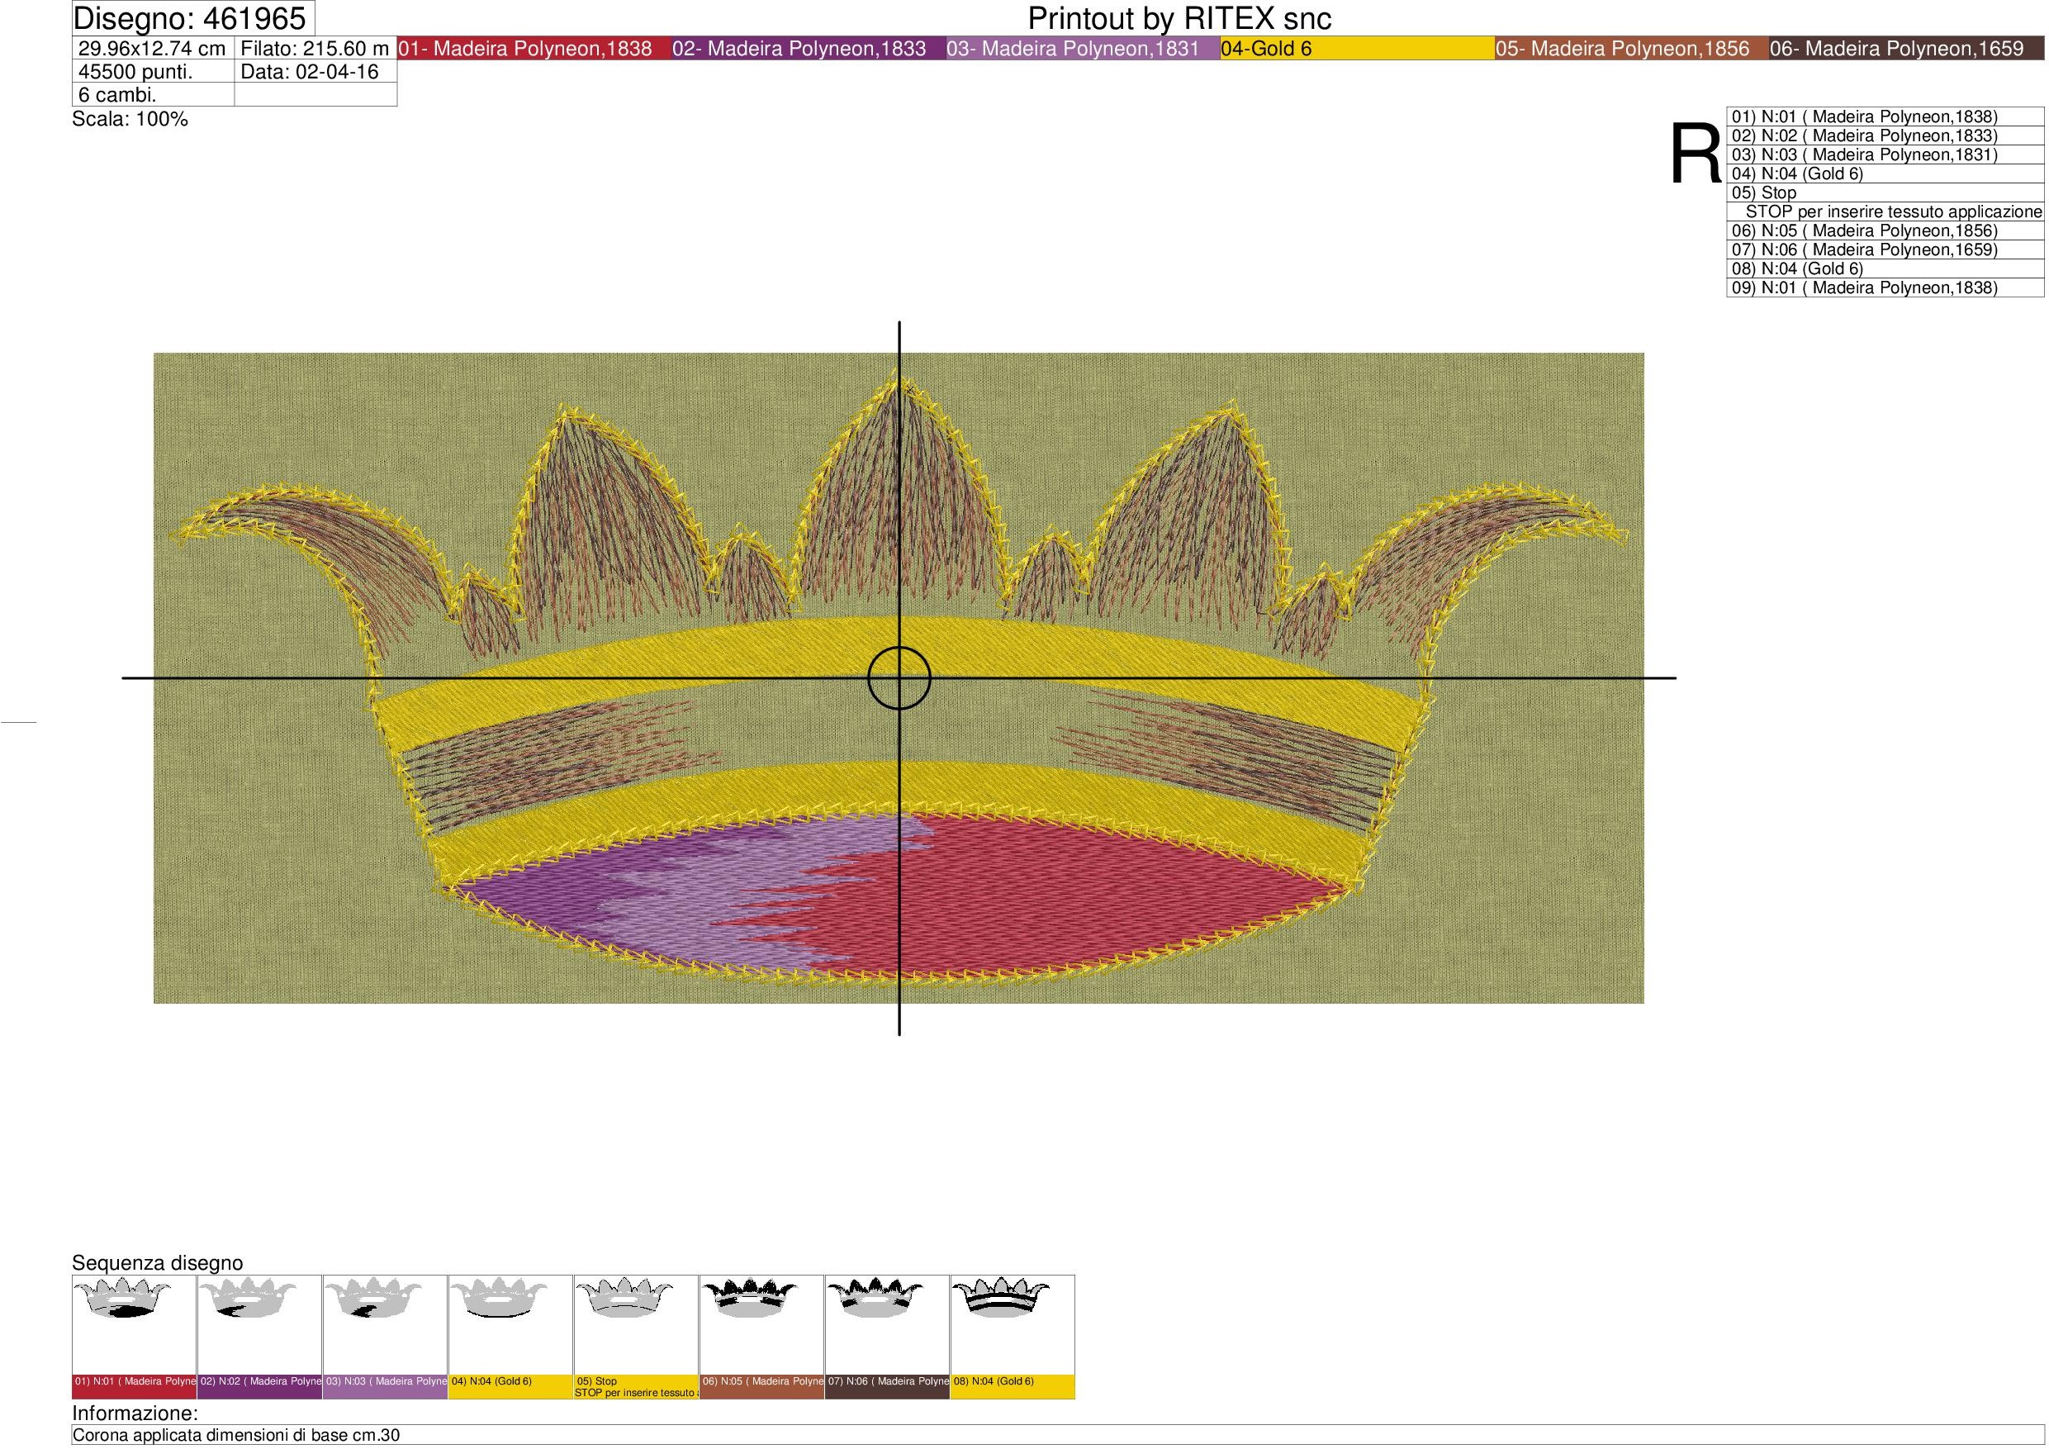Click the Informazione: label
The image size is (2049, 1449).
point(135,1413)
